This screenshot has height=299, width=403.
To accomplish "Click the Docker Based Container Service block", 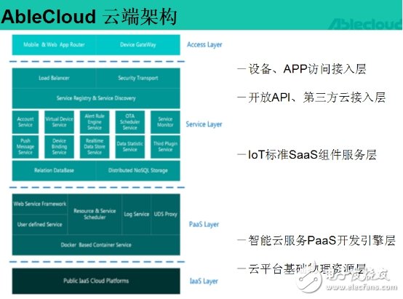I will click(x=96, y=245).
